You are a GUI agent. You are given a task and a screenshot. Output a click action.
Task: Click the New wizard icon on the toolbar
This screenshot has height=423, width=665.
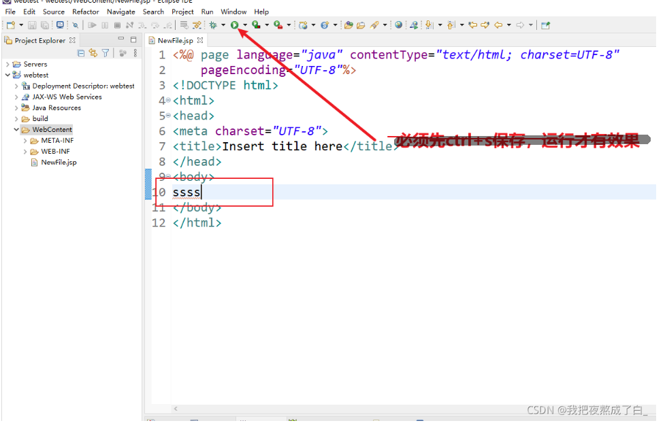[x=10, y=25]
